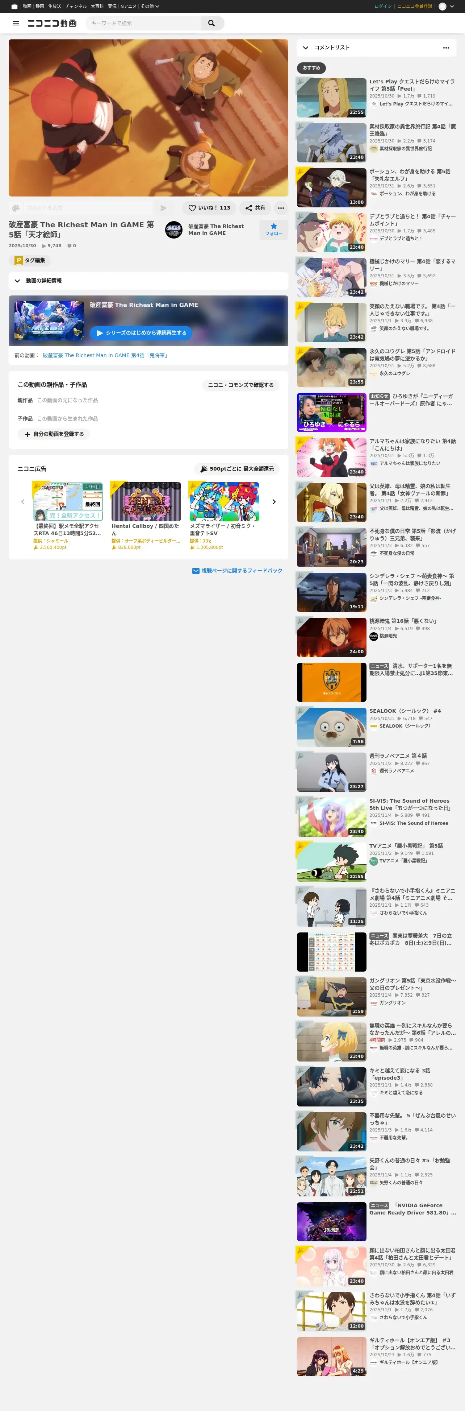Click シリーズのはじめから連続再生する play button
Screen dimensions: 465x1411
click(x=141, y=333)
